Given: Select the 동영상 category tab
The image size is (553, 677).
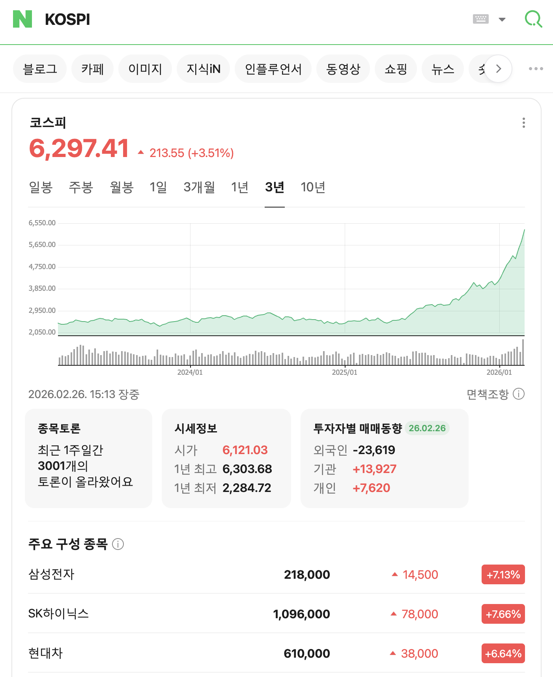Looking at the screenshot, I should [343, 69].
